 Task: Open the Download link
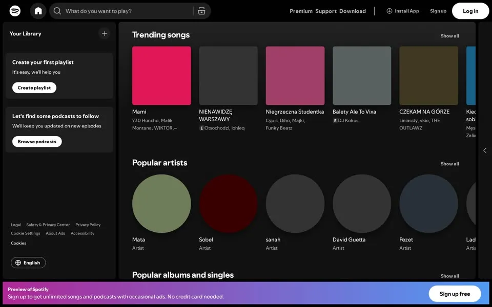point(353,11)
